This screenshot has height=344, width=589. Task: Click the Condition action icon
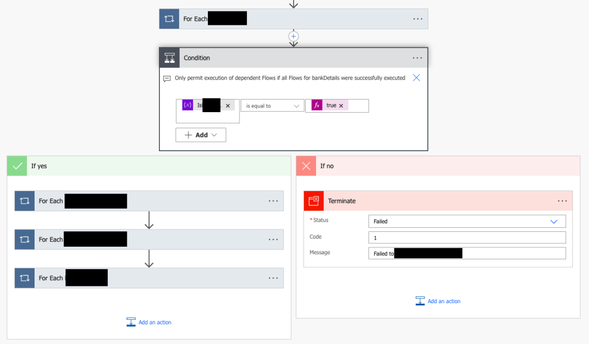[x=170, y=58]
